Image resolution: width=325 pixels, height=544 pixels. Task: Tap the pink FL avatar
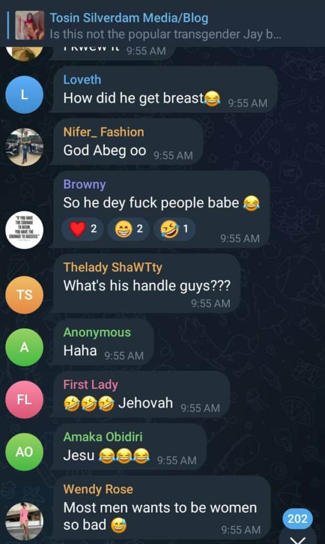click(x=24, y=399)
